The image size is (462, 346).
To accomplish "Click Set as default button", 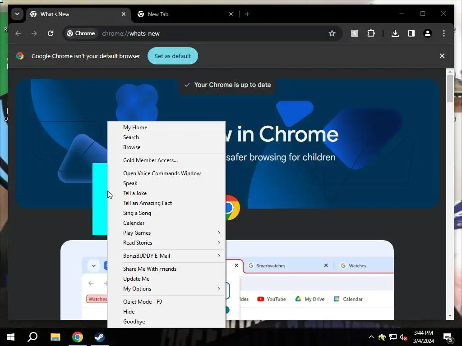I will [x=173, y=56].
